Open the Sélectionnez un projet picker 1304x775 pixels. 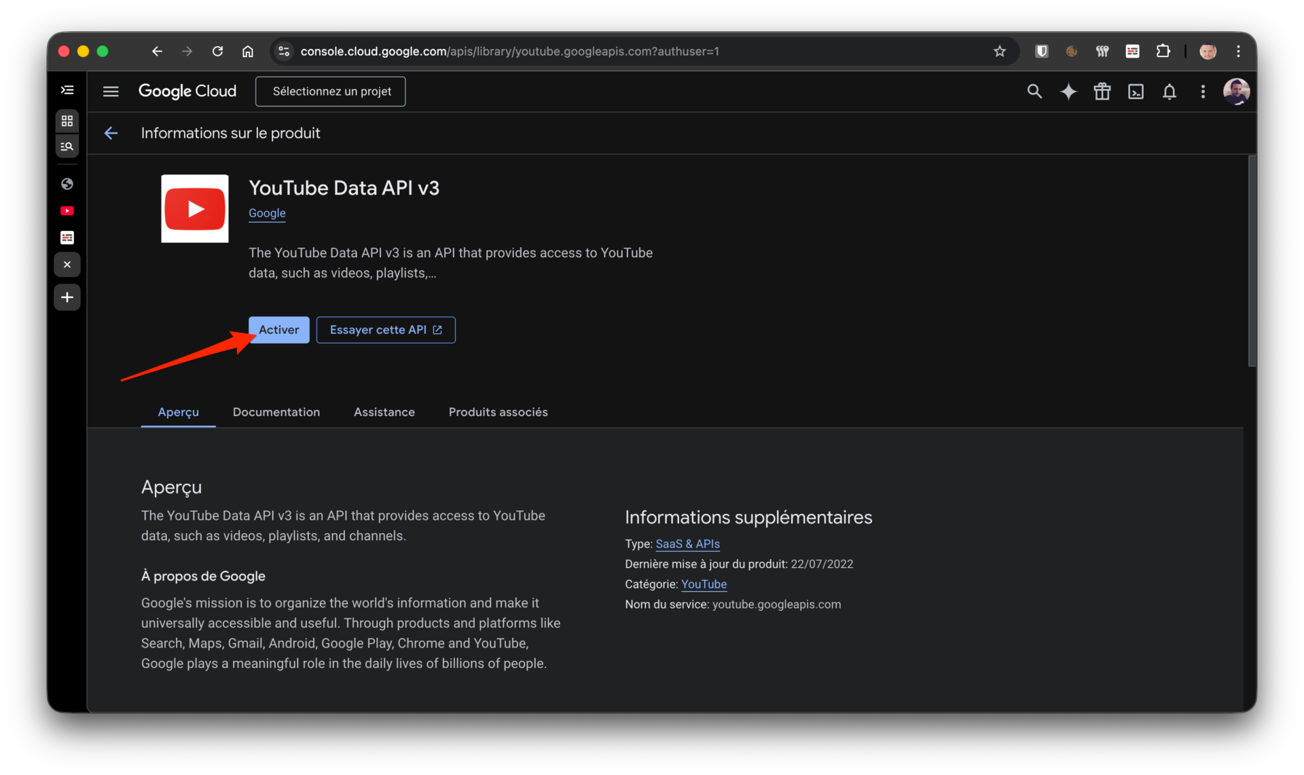pos(331,91)
